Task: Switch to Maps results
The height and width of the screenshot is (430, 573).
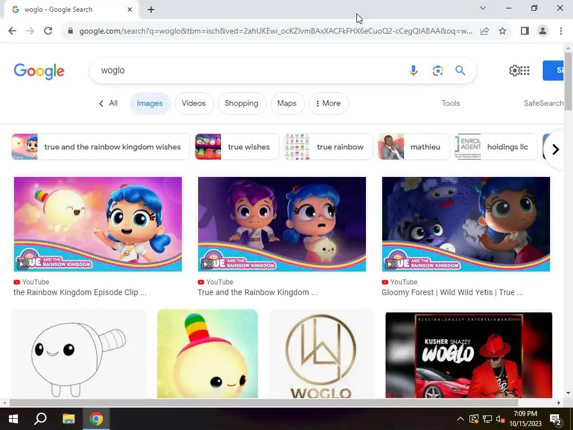Action: (287, 104)
